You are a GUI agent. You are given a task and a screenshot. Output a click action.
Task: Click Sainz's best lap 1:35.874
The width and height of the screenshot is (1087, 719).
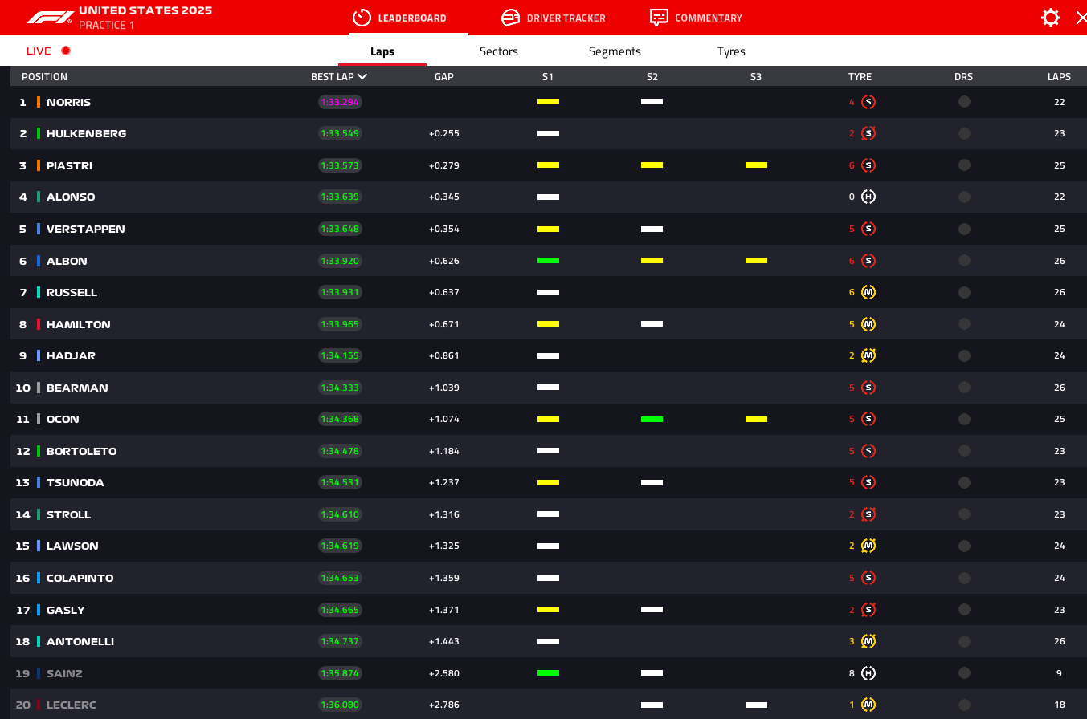340,673
